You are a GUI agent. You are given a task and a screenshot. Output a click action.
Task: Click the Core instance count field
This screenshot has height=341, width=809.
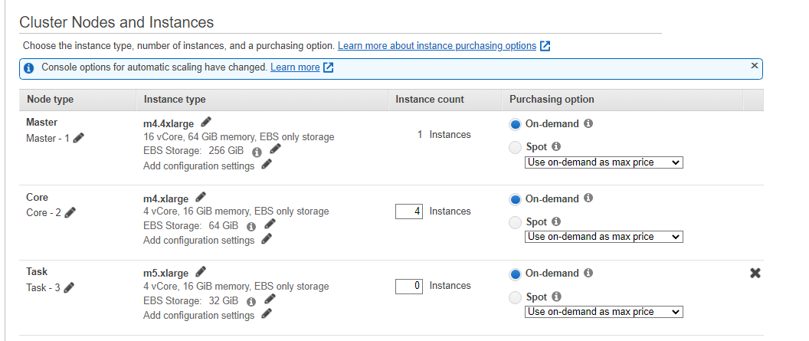click(410, 211)
